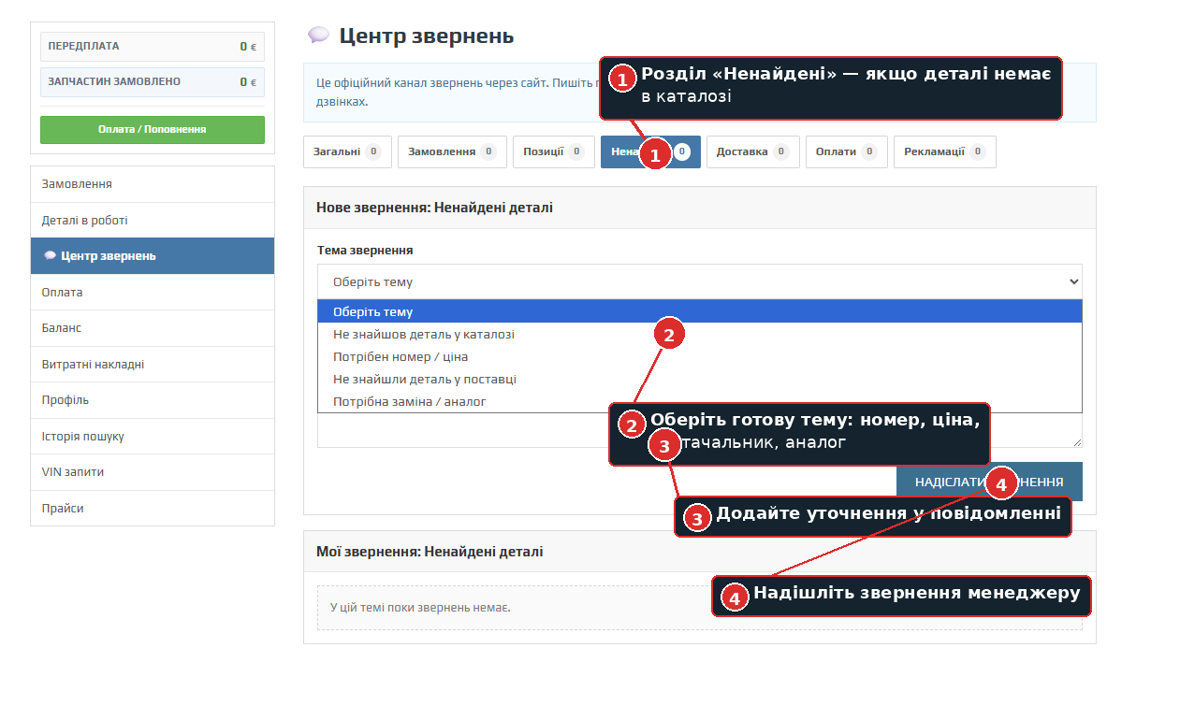The width and height of the screenshot is (1180, 720).
Task: Open Історія пошуку in the sidebar
Action: tap(153, 437)
